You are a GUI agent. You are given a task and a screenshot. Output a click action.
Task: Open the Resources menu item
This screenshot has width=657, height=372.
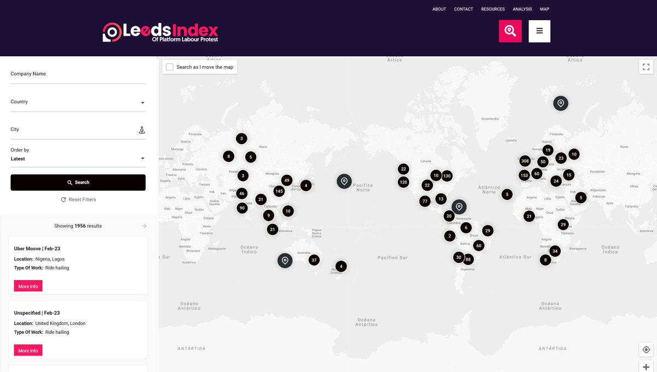[x=493, y=9]
